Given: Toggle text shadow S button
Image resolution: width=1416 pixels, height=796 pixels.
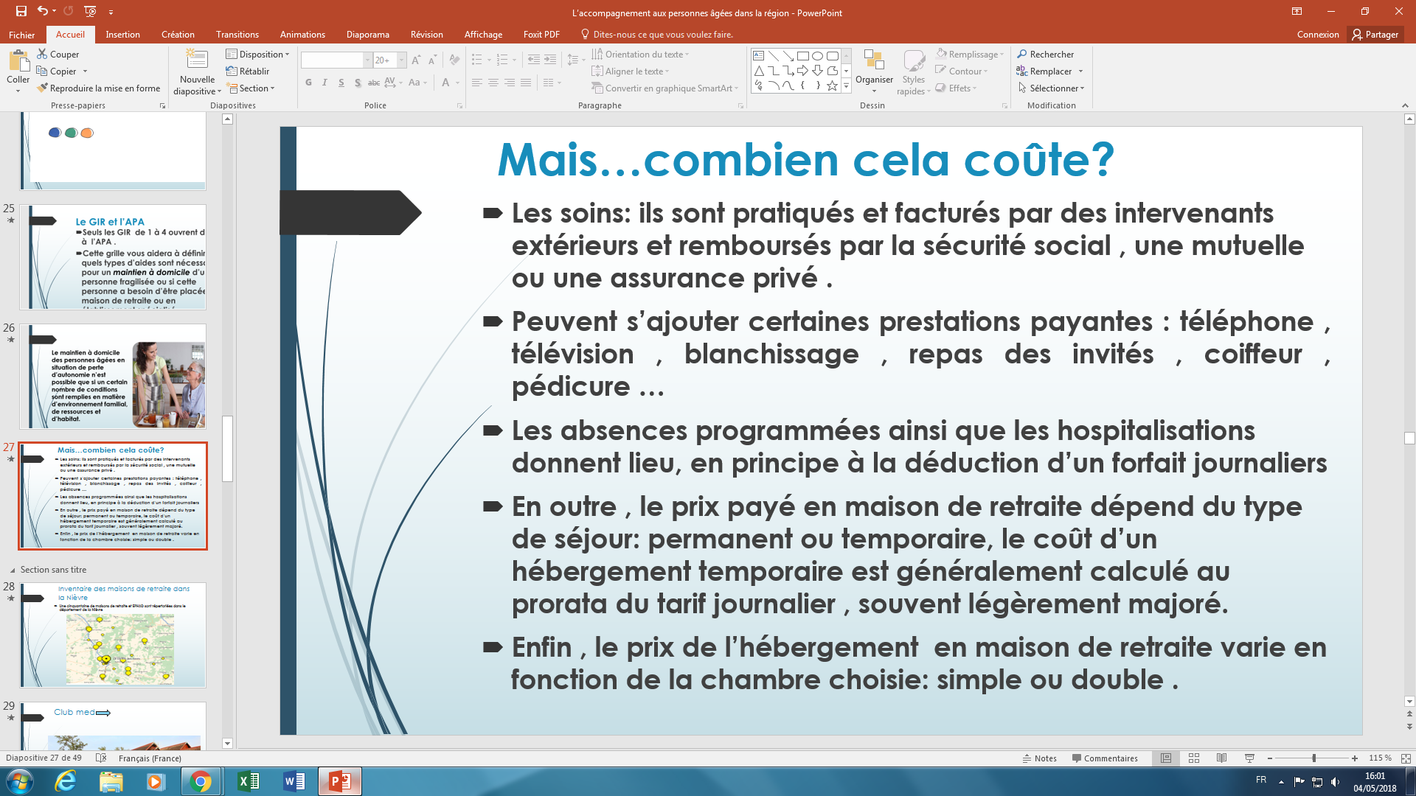Looking at the screenshot, I should click(x=357, y=83).
